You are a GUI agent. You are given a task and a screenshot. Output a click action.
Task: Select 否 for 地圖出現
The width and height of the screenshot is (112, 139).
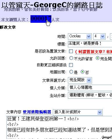(x=82, y=72)
